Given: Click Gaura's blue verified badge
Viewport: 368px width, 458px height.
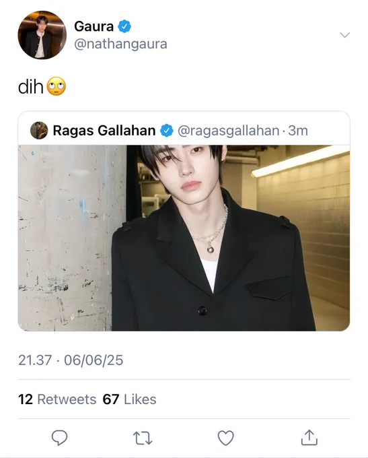Looking at the screenshot, I should tap(124, 26).
